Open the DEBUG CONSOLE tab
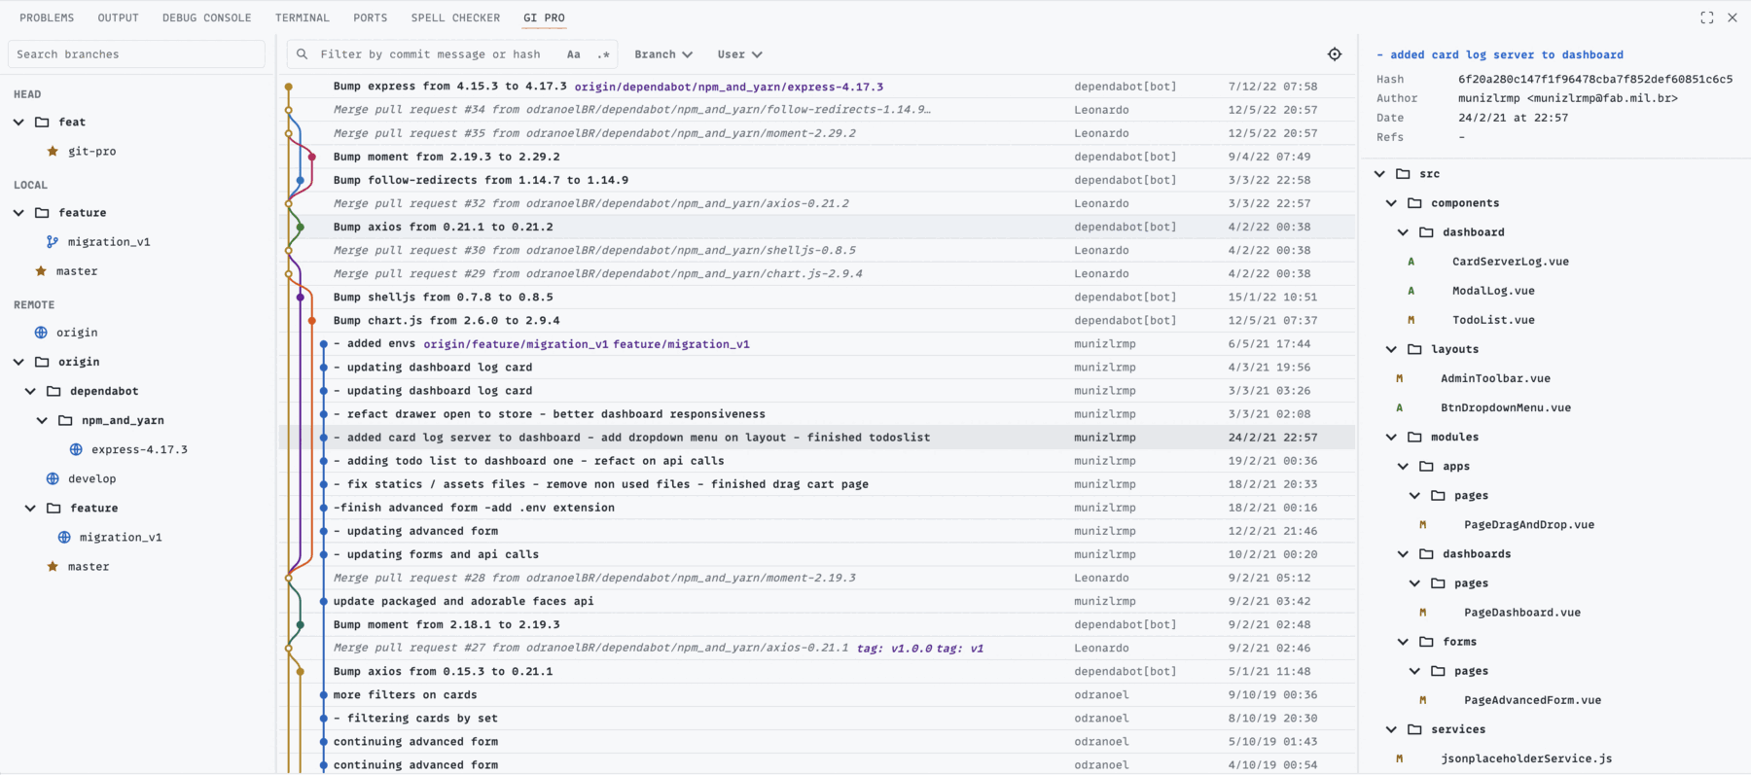This screenshot has height=775, width=1751. click(x=206, y=18)
